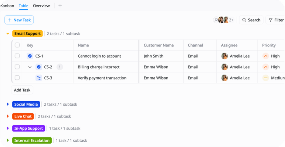Click the Medium priority icon for CS-3
Screen dimensions: 285x147
tap(265, 78)
